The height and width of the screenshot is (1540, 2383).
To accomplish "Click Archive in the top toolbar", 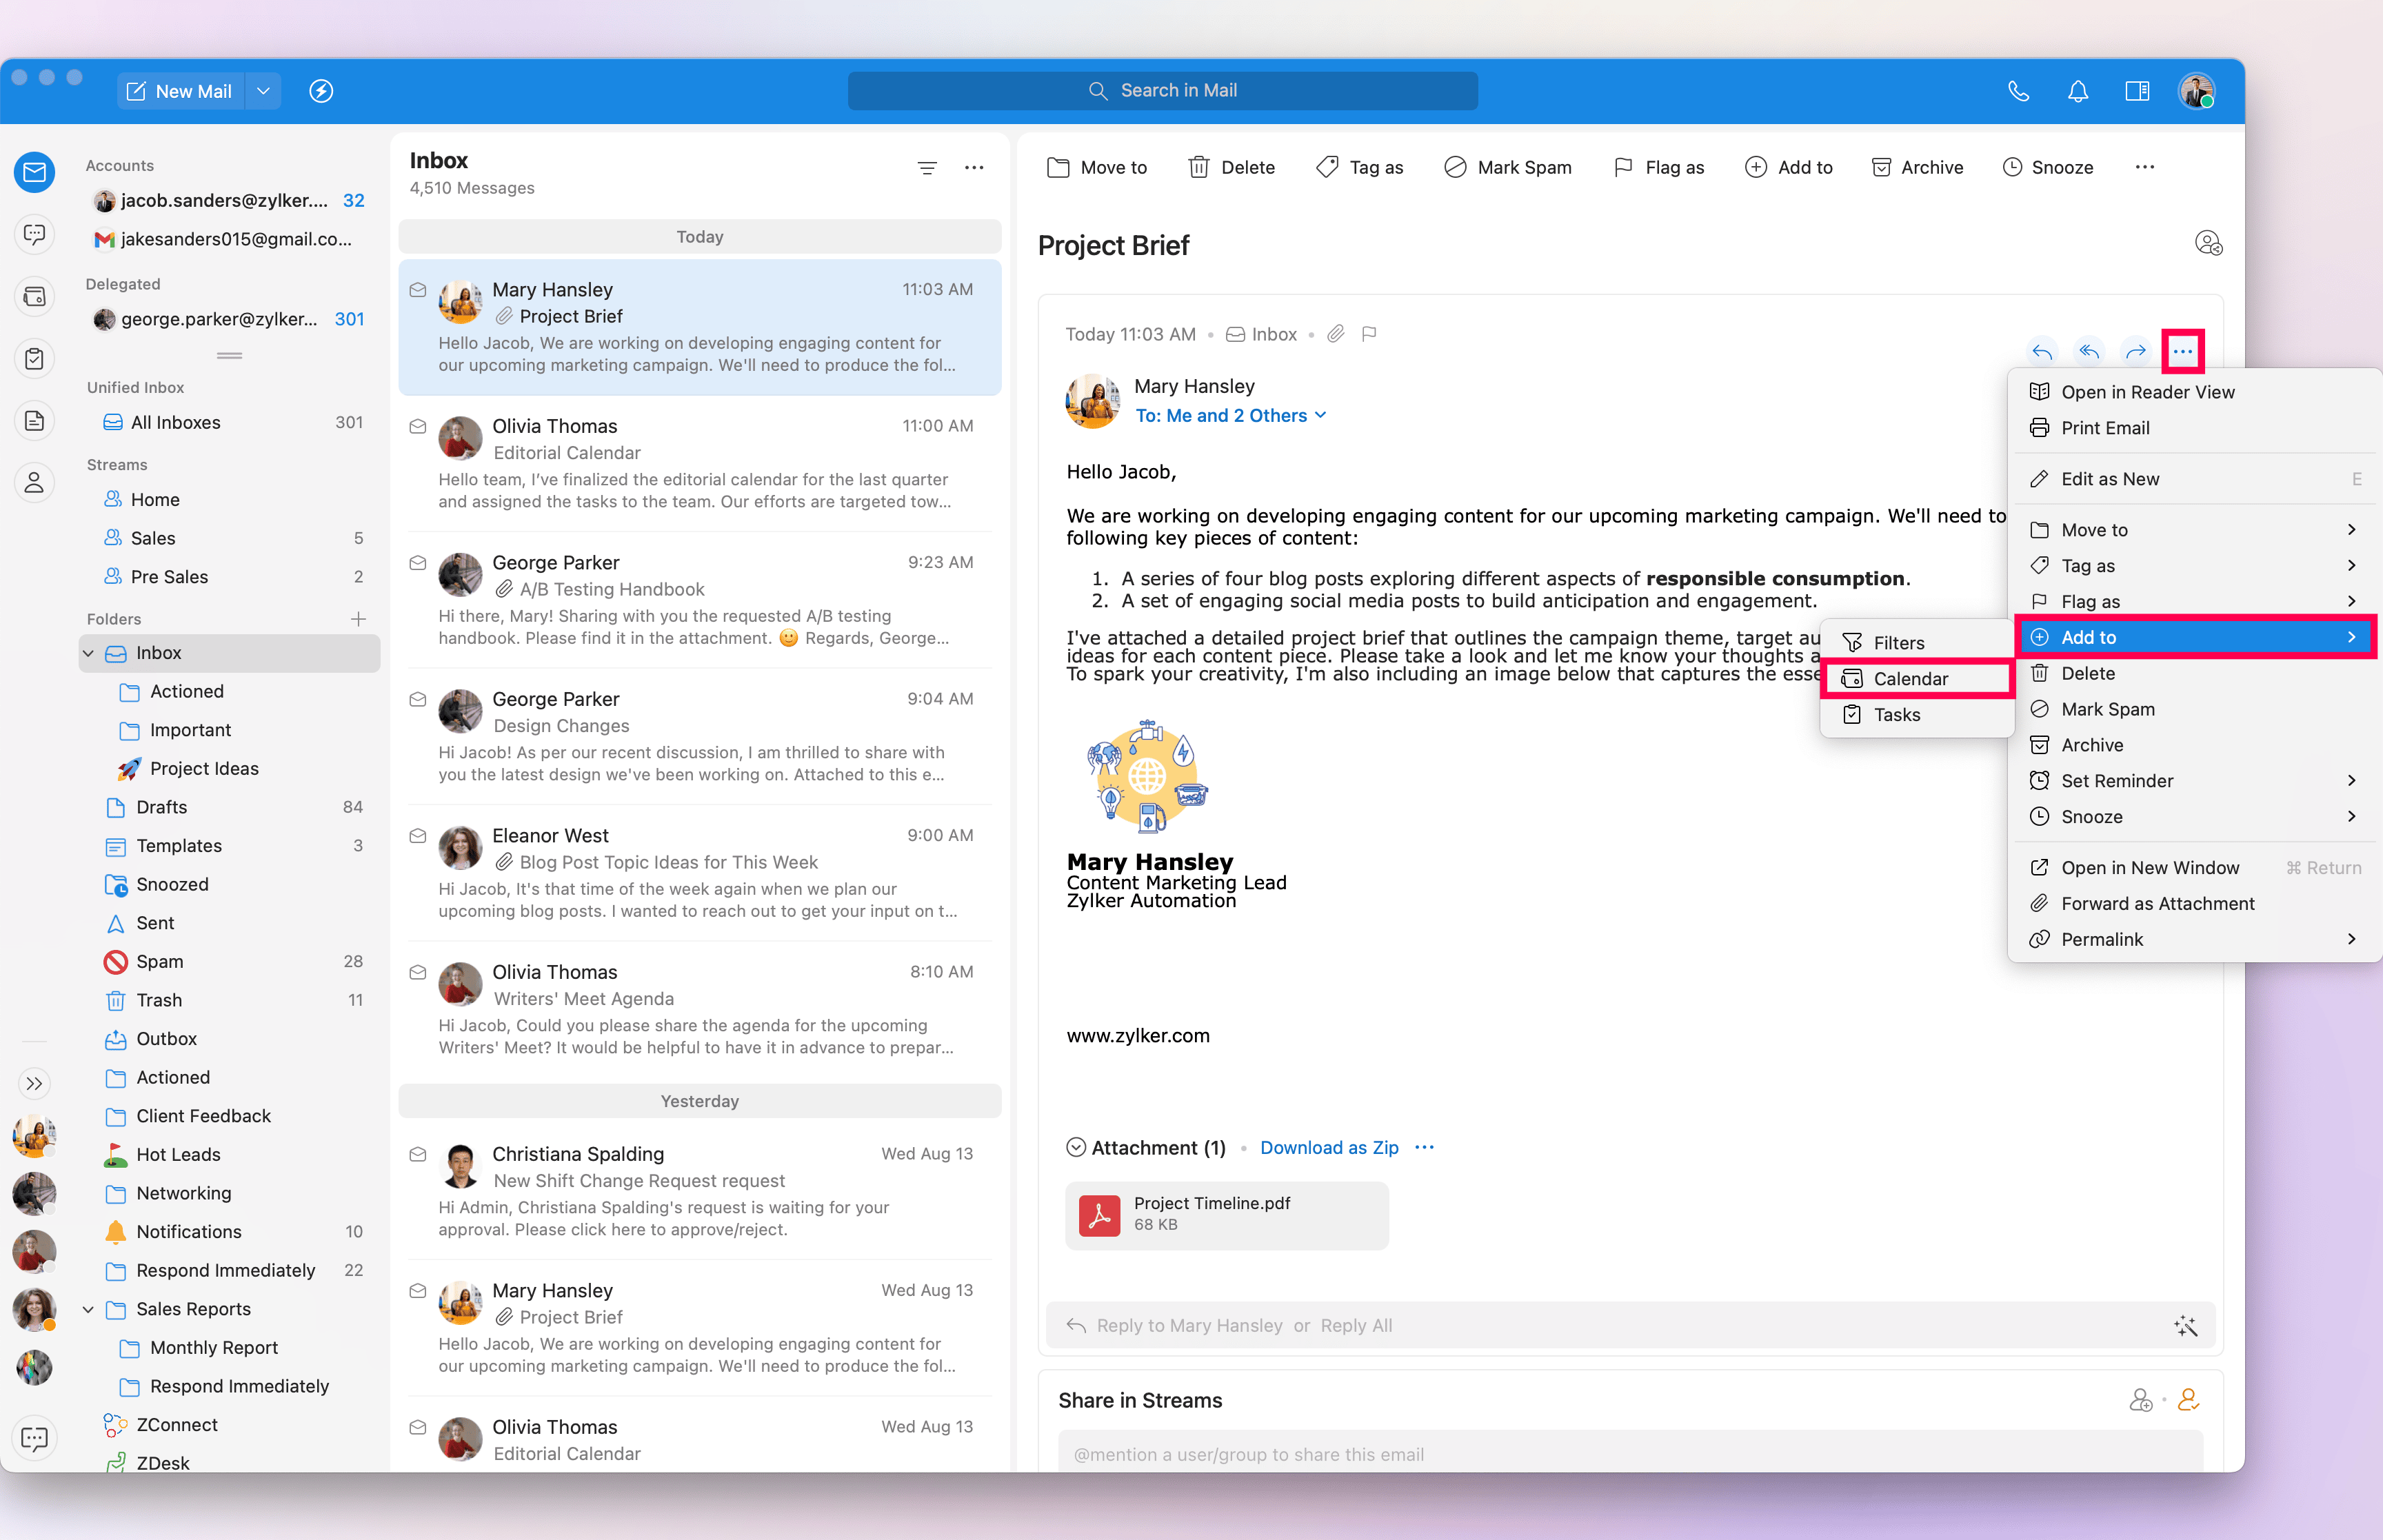I will click(1917, 167).
